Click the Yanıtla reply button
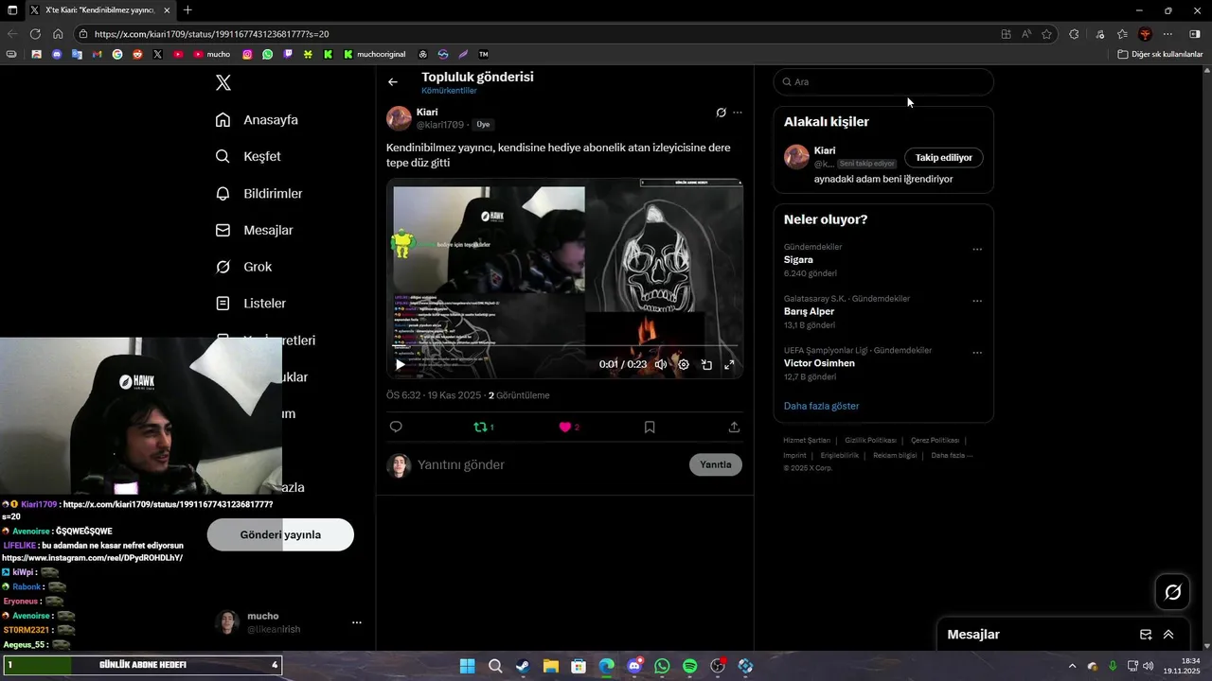Viewport: 1212px width, 681px height. (x=716, y=464)
